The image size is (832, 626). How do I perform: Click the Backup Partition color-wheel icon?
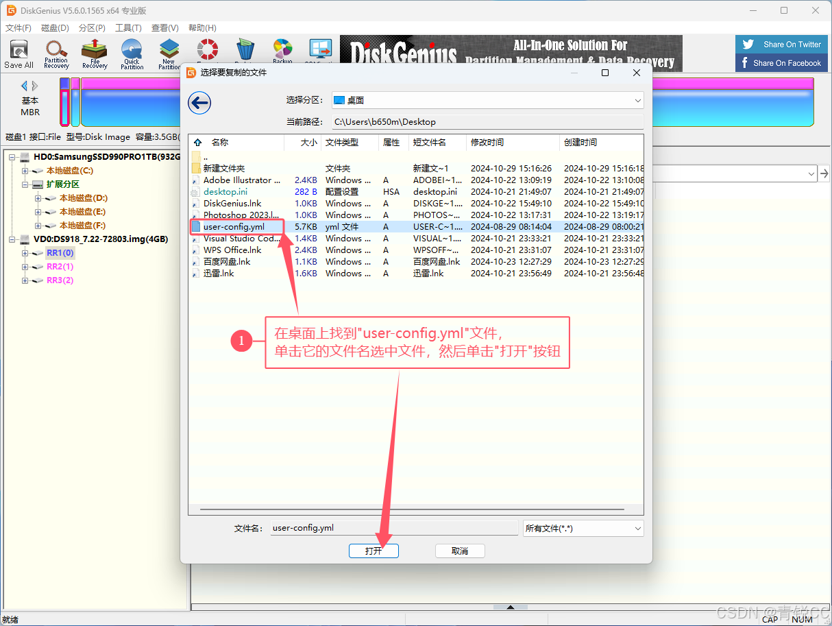(x=282, y=50)
